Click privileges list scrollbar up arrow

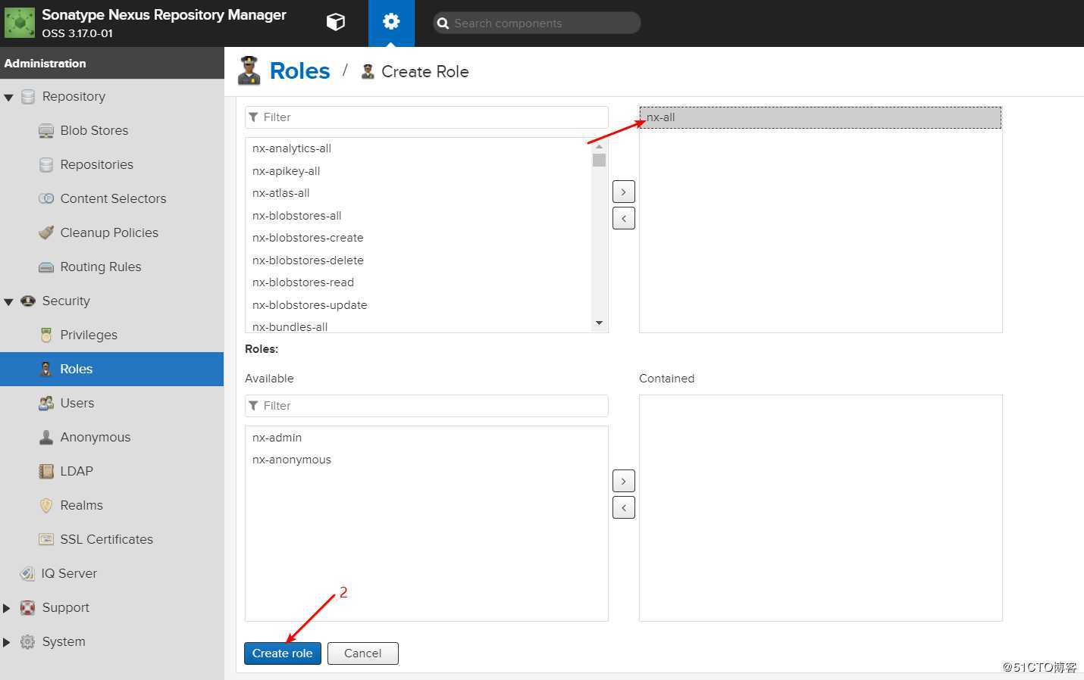(599, 146)
